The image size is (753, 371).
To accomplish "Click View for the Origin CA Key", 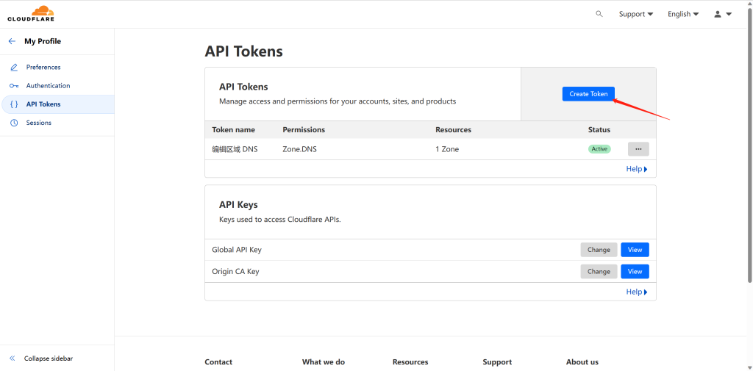I will (x=635, y=272).
